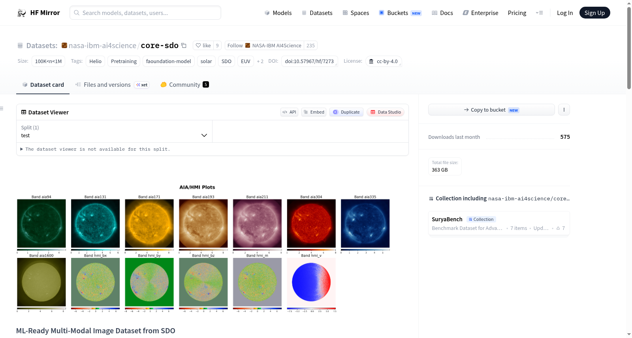The width and height of the screenshot is (632, 338).
Task: Open the Pricing page
Action: [x=517, y=13]
